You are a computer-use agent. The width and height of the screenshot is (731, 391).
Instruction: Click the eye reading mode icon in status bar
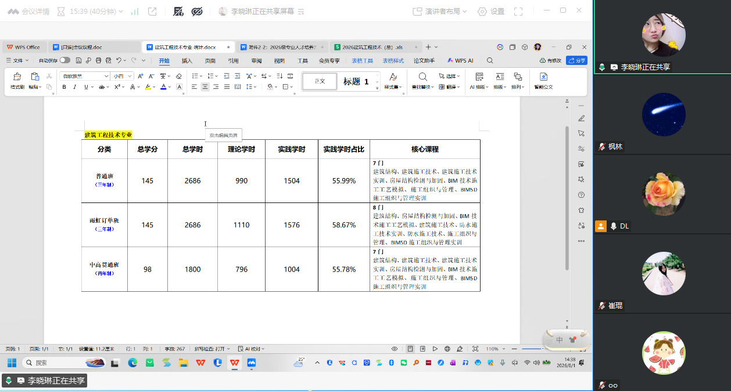(x=395, y=349)
